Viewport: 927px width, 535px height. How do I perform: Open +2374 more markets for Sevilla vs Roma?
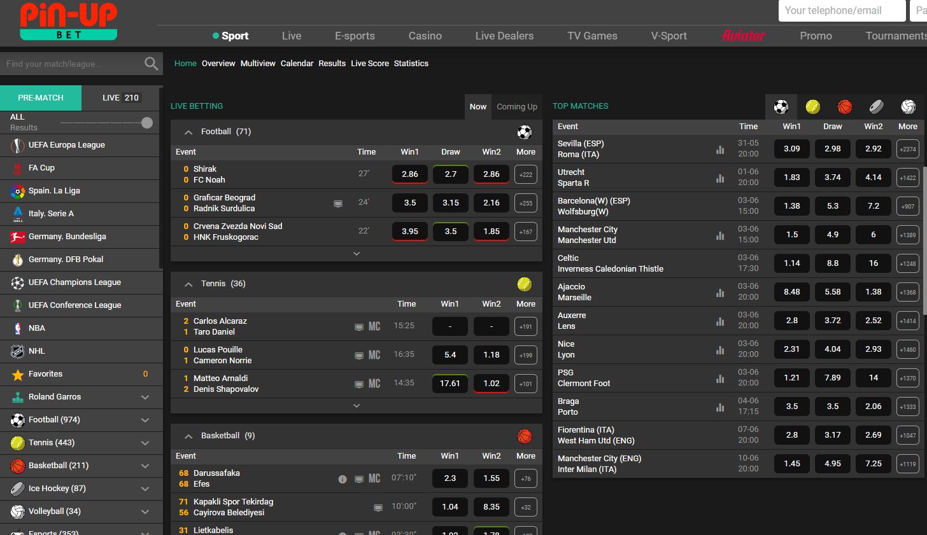908,149
